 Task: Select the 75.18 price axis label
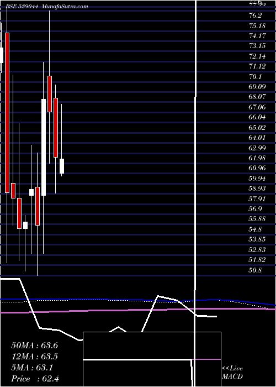pyautogui.click(x=257, y=25)
